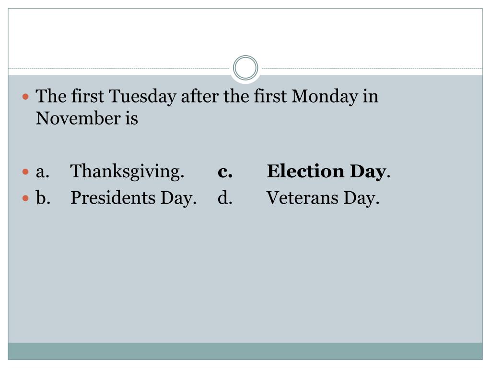The image size is (491, 368).
Task: Click the circle ornament at top center
Action: (245, 68)
